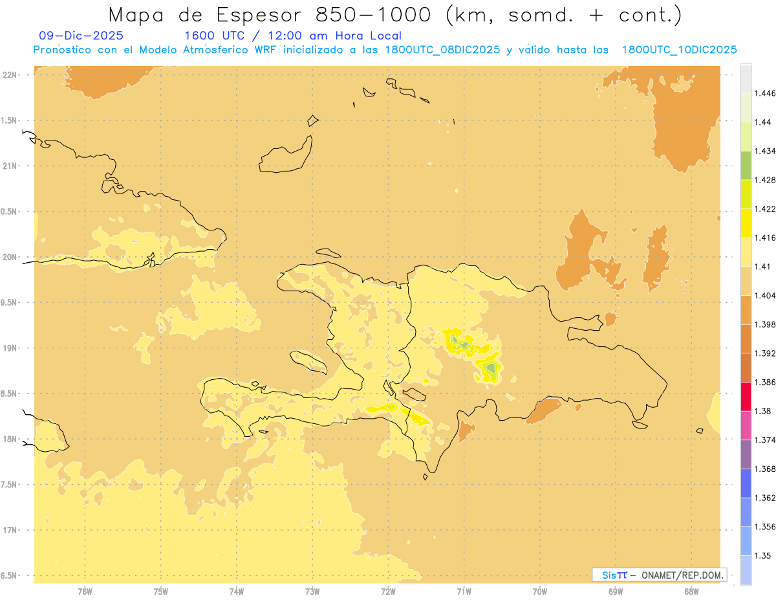Click the longitude label '74W'
Image resolution: width=776 pixels, height=600 pixels.
237,592
